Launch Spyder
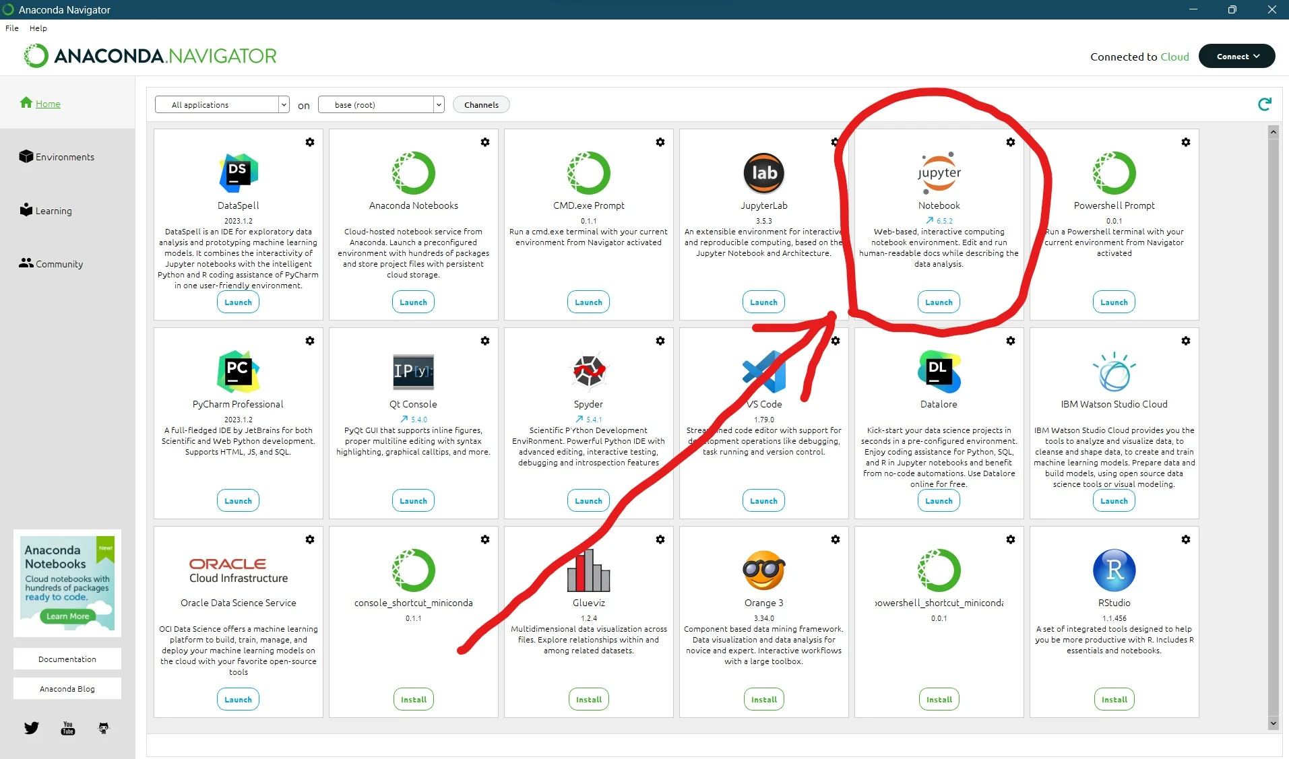The height and width of the screenshot is (759, 1289). 589,501
